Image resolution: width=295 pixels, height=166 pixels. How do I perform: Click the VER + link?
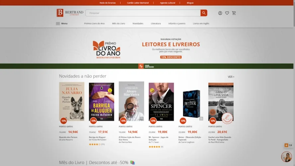231,77
